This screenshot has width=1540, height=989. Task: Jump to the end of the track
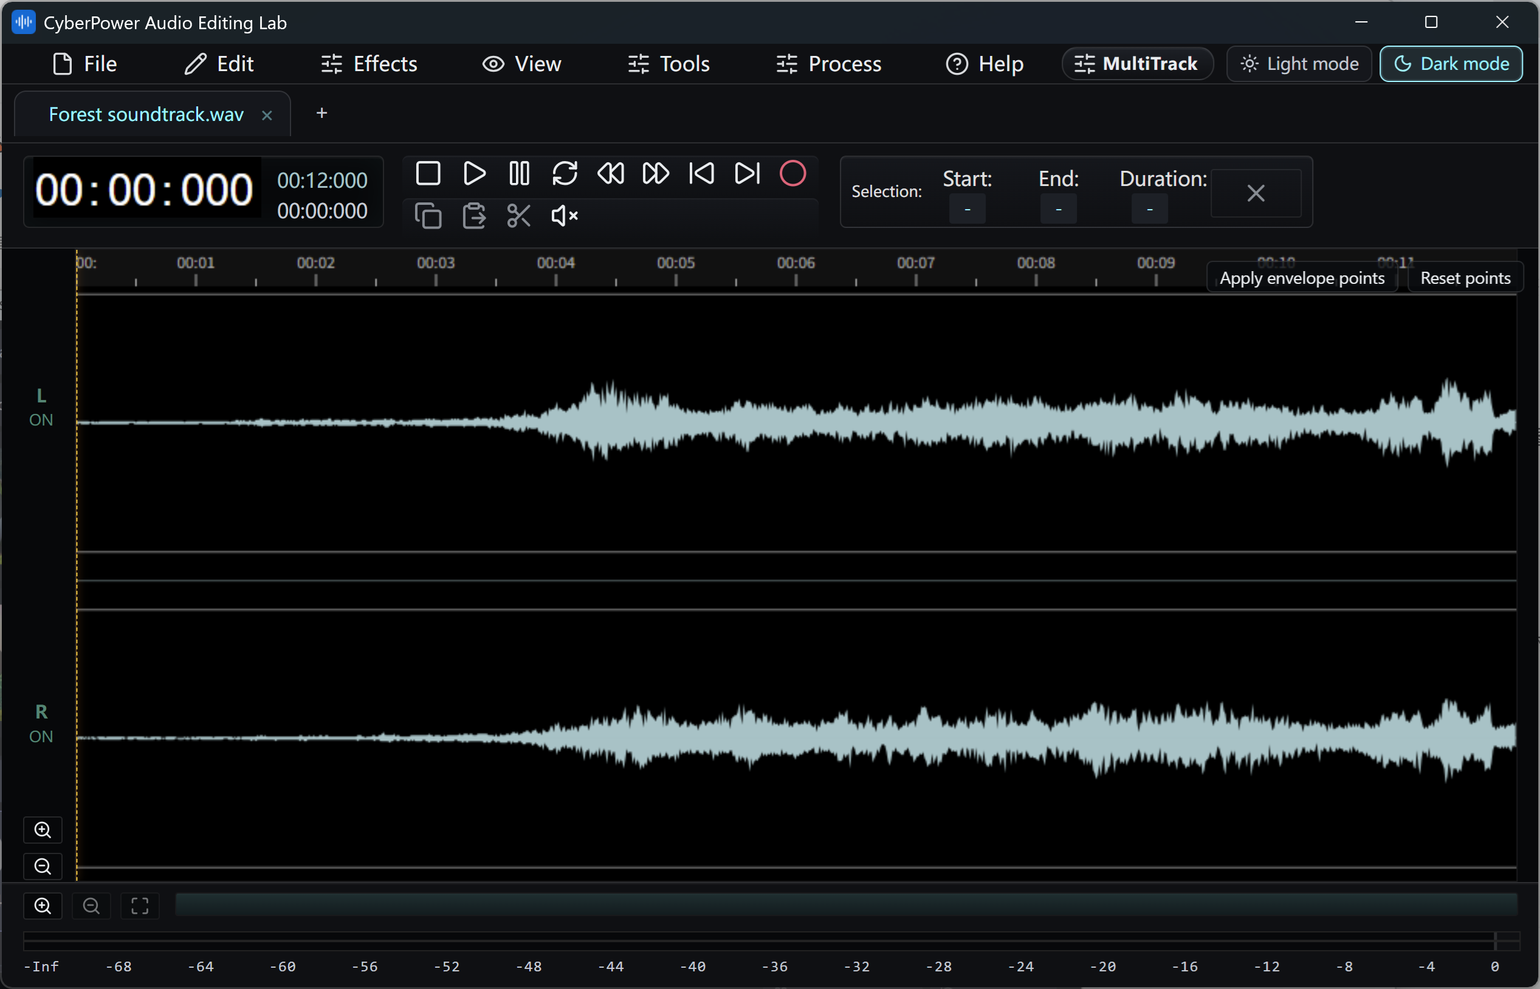(748, 173)
